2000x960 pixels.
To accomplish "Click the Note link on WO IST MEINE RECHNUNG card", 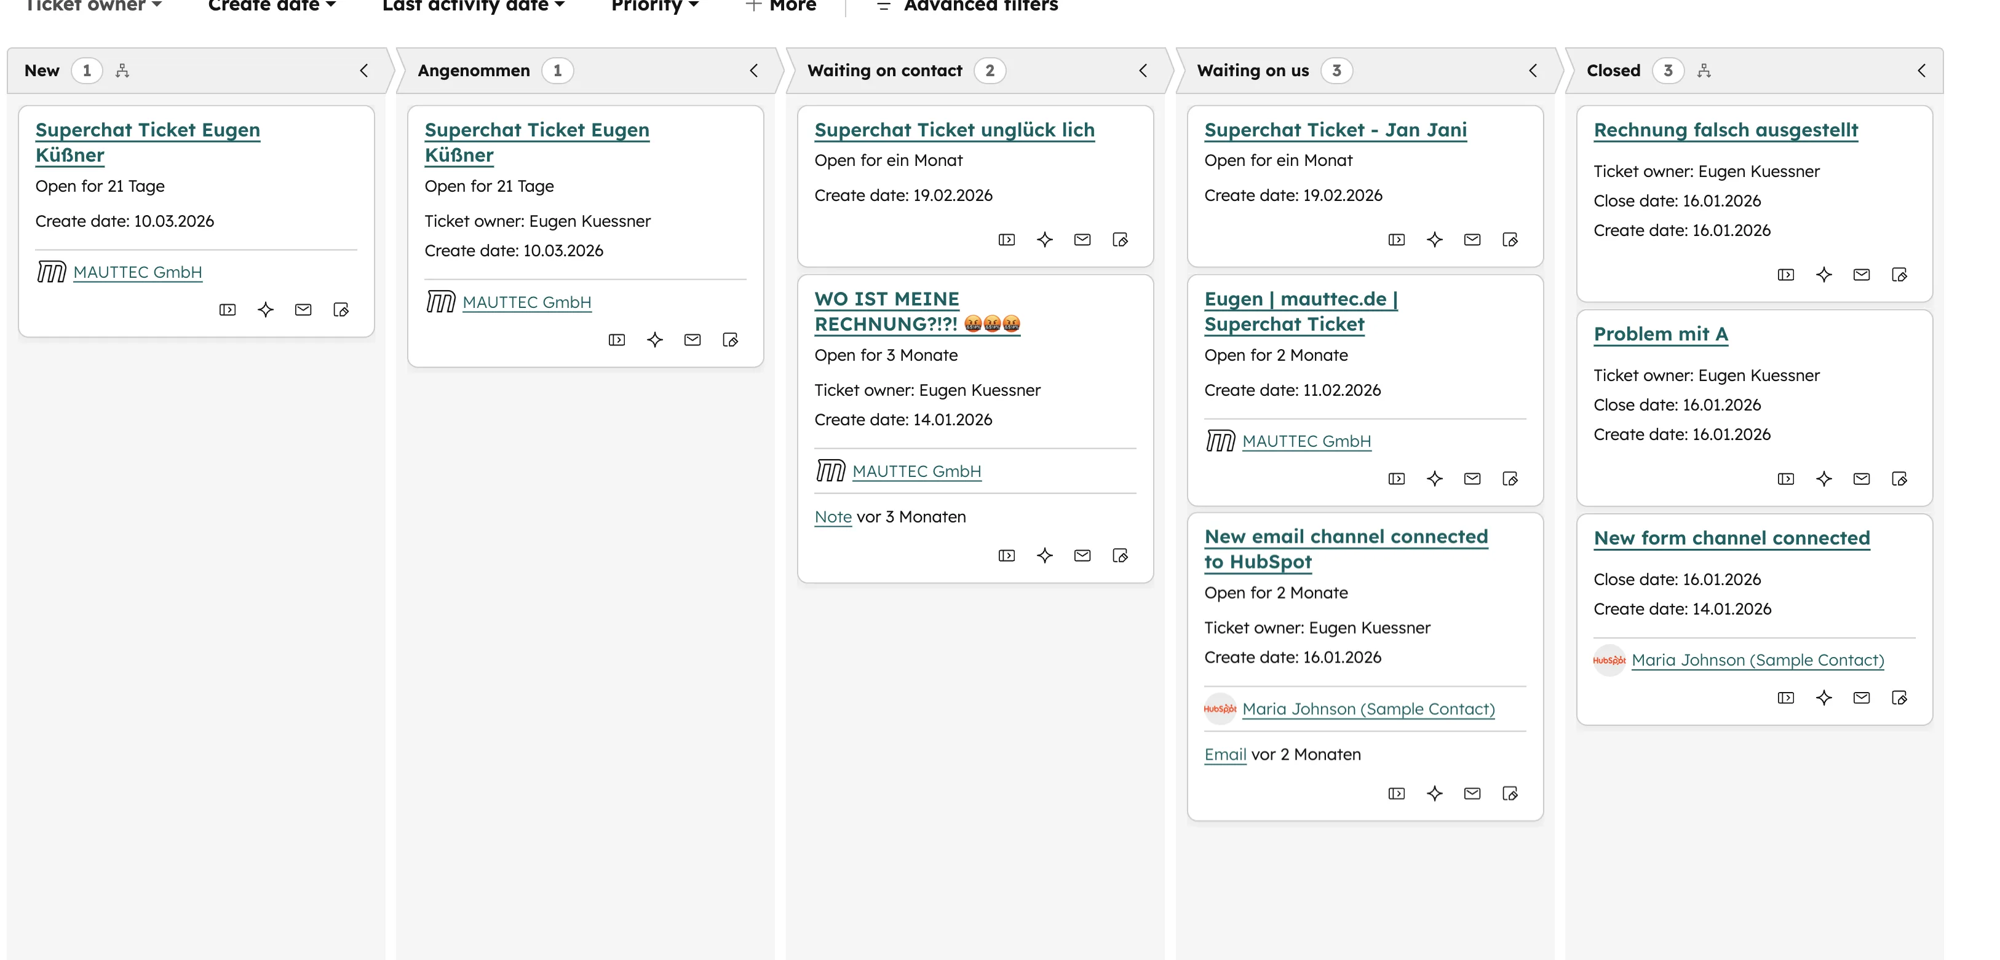I will point(832,516).
